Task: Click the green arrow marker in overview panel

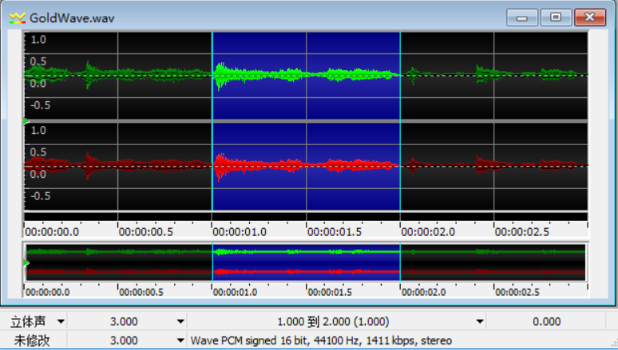Action: [x=26, y=262]
